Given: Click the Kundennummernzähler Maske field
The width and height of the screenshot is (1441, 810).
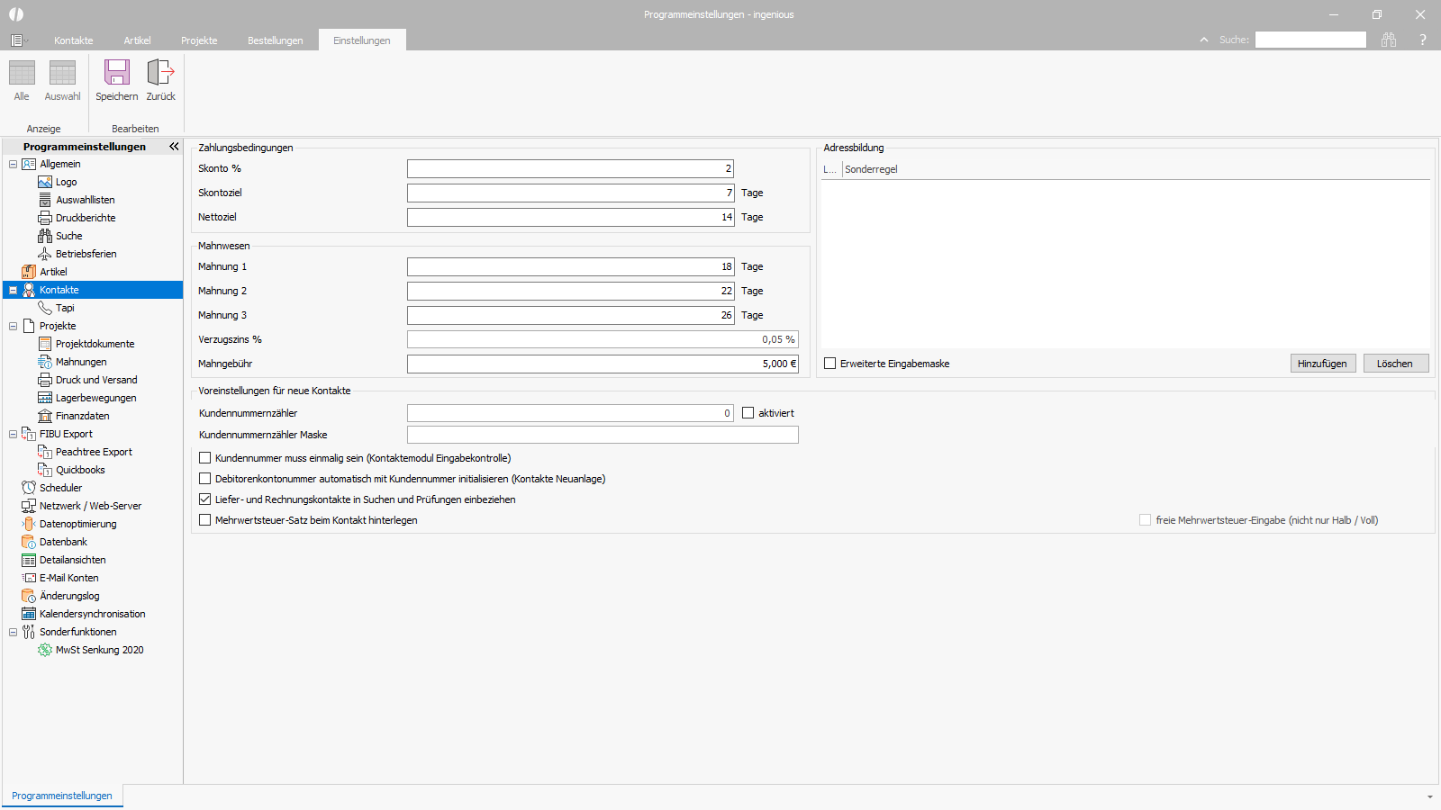Looking at the screenshot, I should pyautogui.click(x=603, y=435).
